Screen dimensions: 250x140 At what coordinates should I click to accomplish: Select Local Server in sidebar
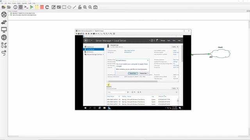pos(94,49)
